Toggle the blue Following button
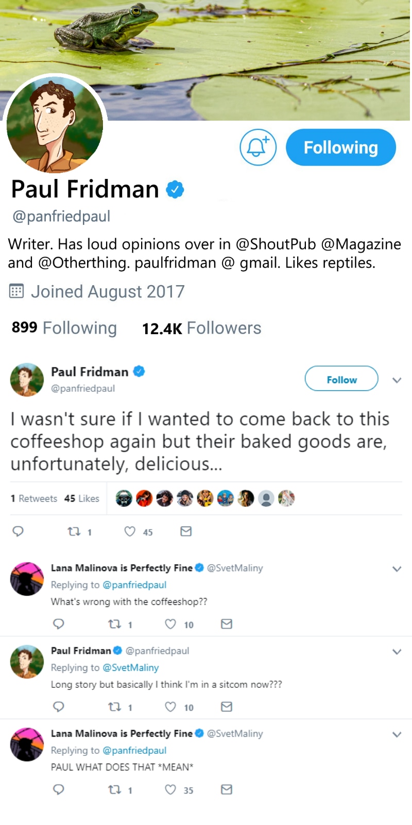Viewport: 412px width, 825px height. click(340, 147)
